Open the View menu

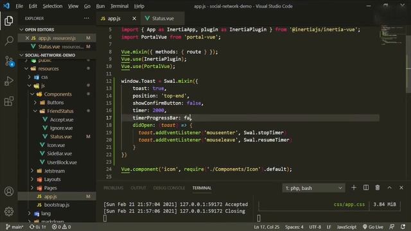(73, 6)
